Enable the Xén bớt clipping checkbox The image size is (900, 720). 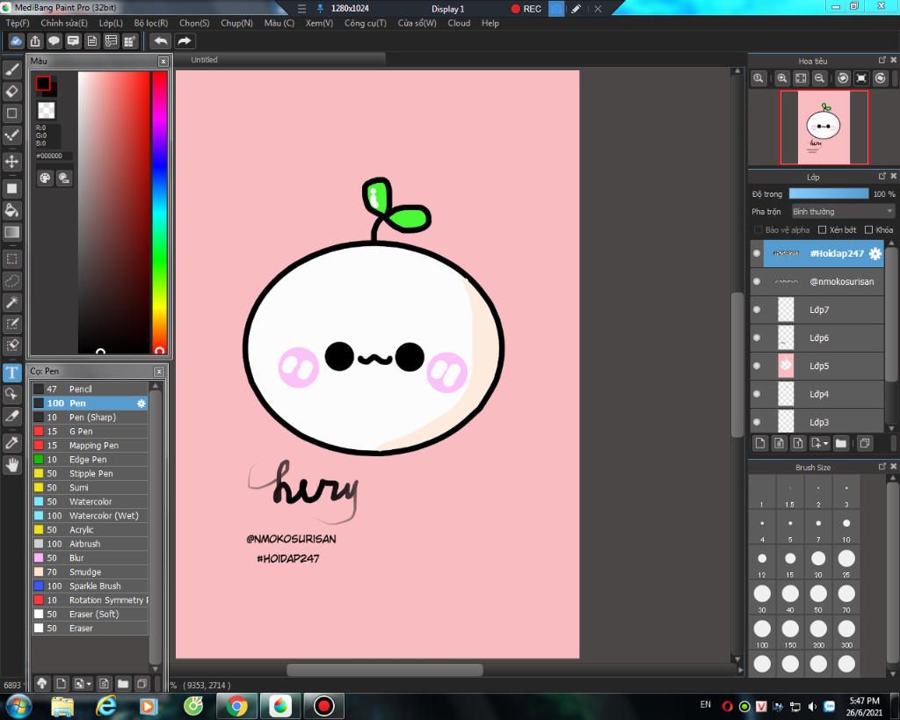(x=822, y=229)
